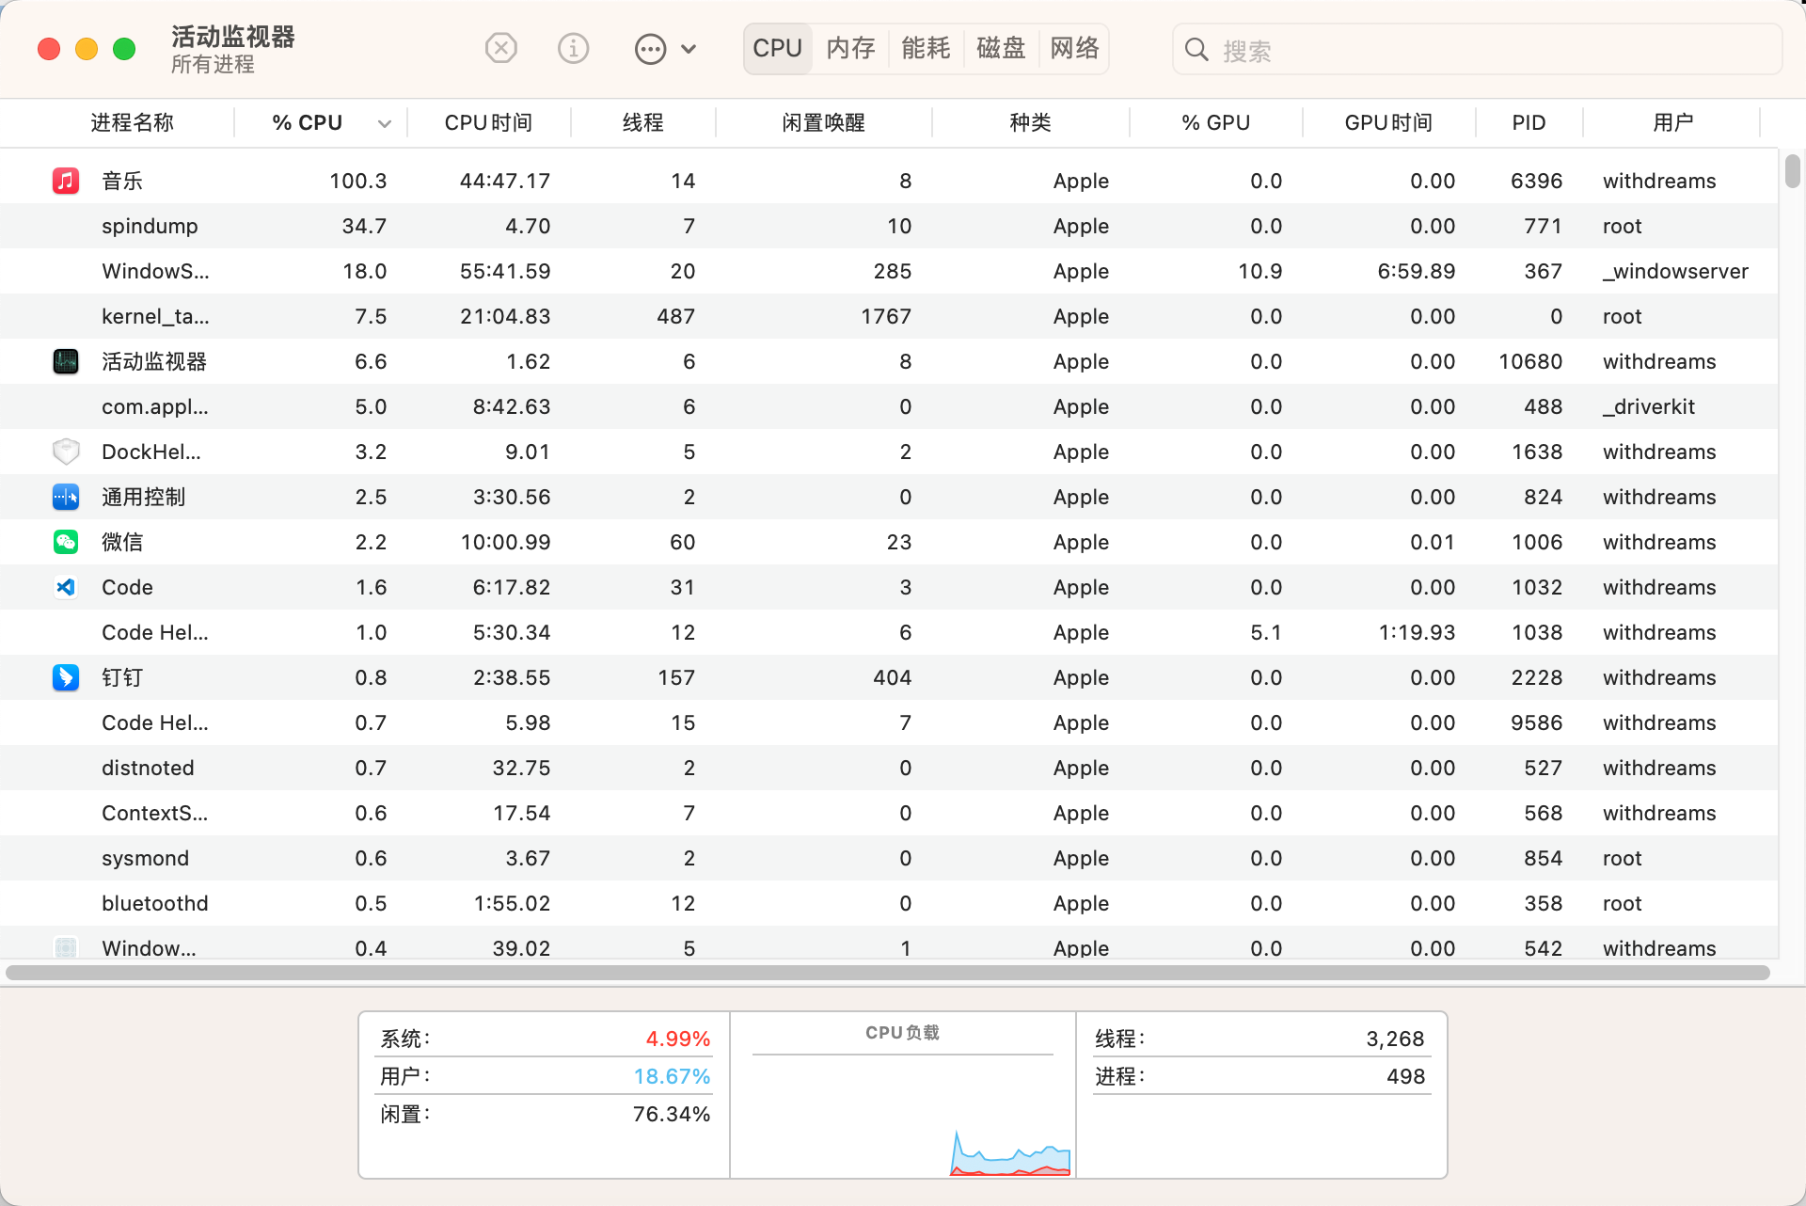1806x1206 pixels.
Task: Select the Visual Studio Code icon
Action: tap(65, 587)
